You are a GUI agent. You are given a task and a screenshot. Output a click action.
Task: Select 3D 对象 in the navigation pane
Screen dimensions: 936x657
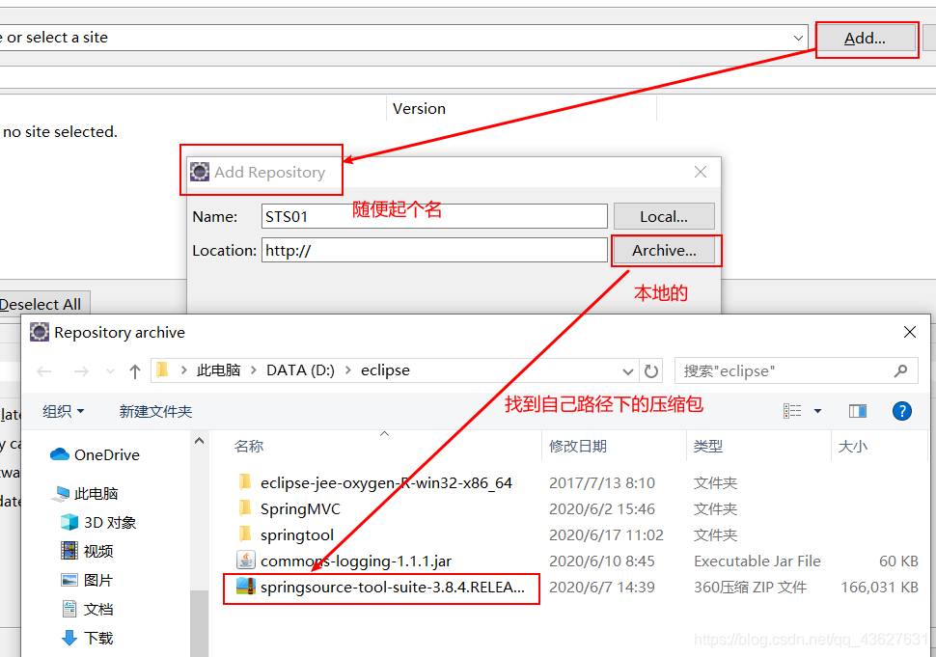tap(99, 522)
